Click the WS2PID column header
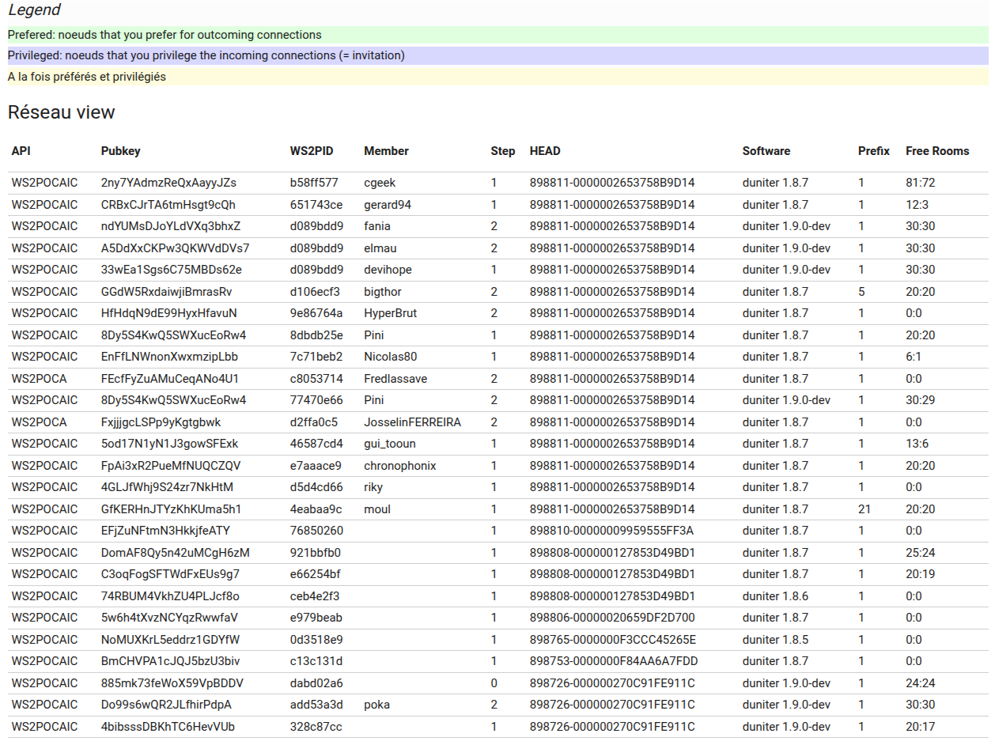 312,151
